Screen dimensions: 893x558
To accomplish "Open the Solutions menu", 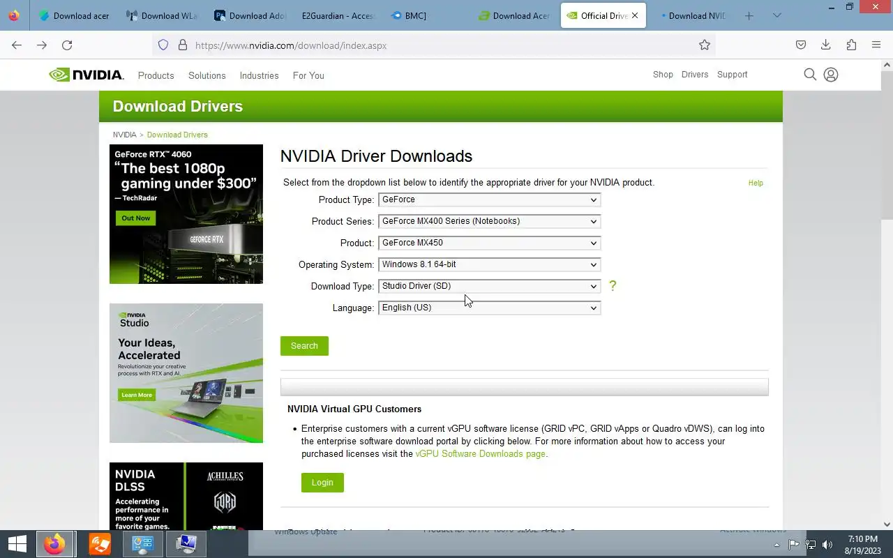I will point(207,75).
